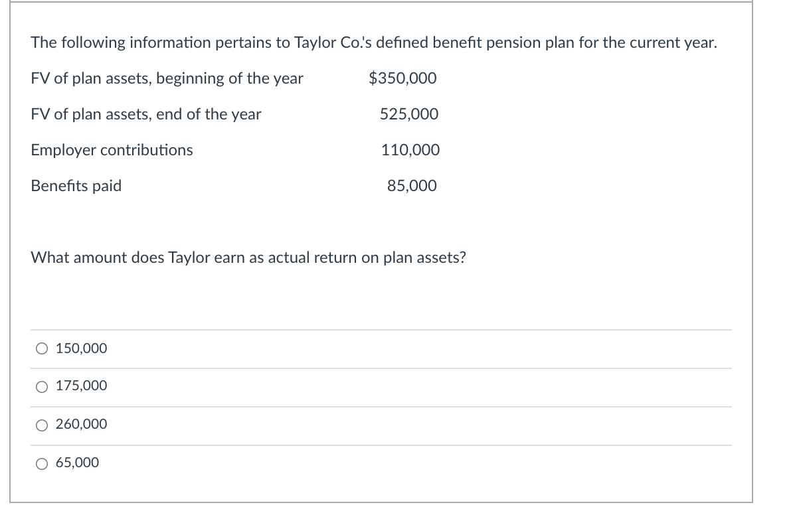Click the '150,000' answer label text
This screenshot has height=523, width=797.
point(81,348)
